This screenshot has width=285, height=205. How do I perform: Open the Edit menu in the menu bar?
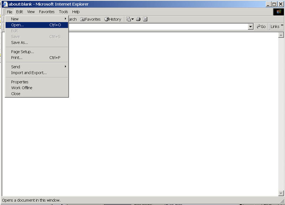20,12
